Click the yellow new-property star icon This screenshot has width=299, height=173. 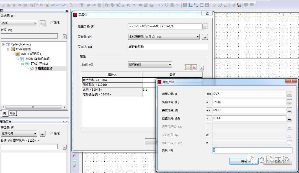tap(188, 67)
